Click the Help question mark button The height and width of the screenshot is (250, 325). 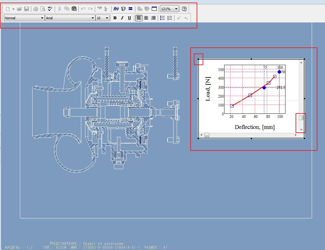(184, 9)
